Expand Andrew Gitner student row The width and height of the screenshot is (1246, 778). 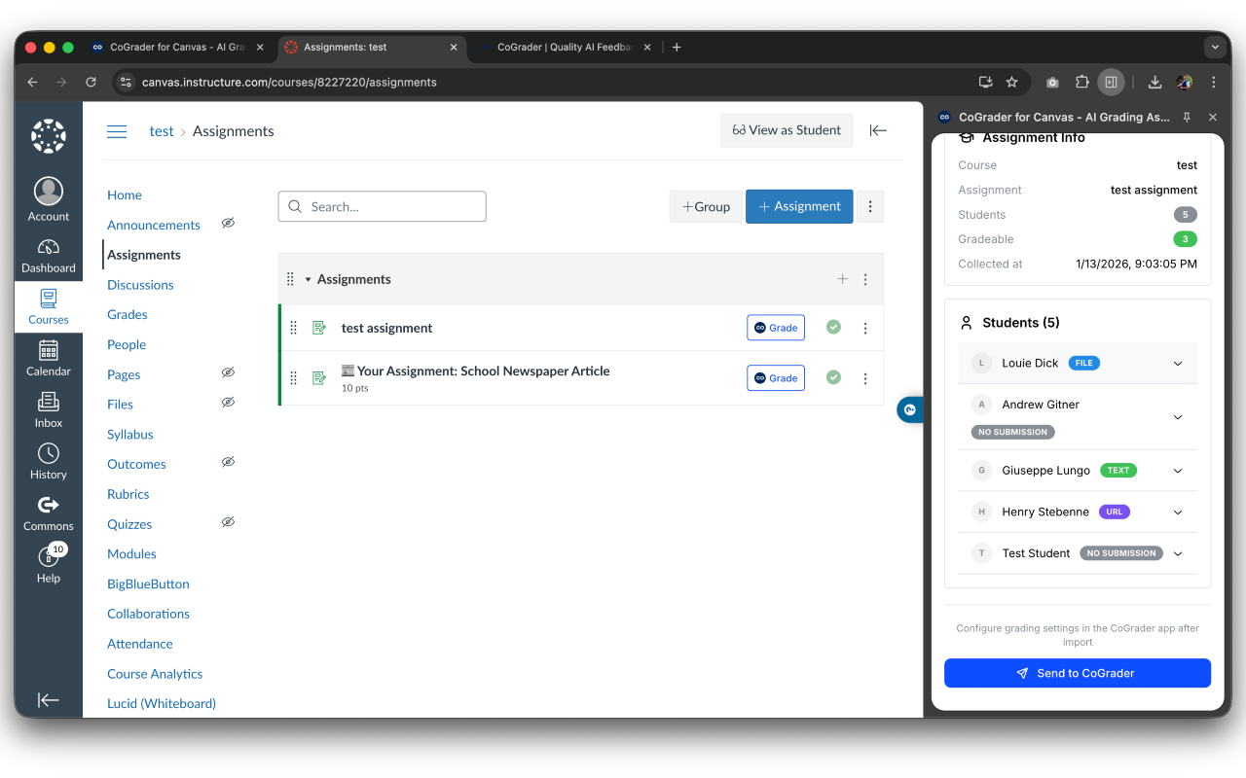pos(1178,417)
